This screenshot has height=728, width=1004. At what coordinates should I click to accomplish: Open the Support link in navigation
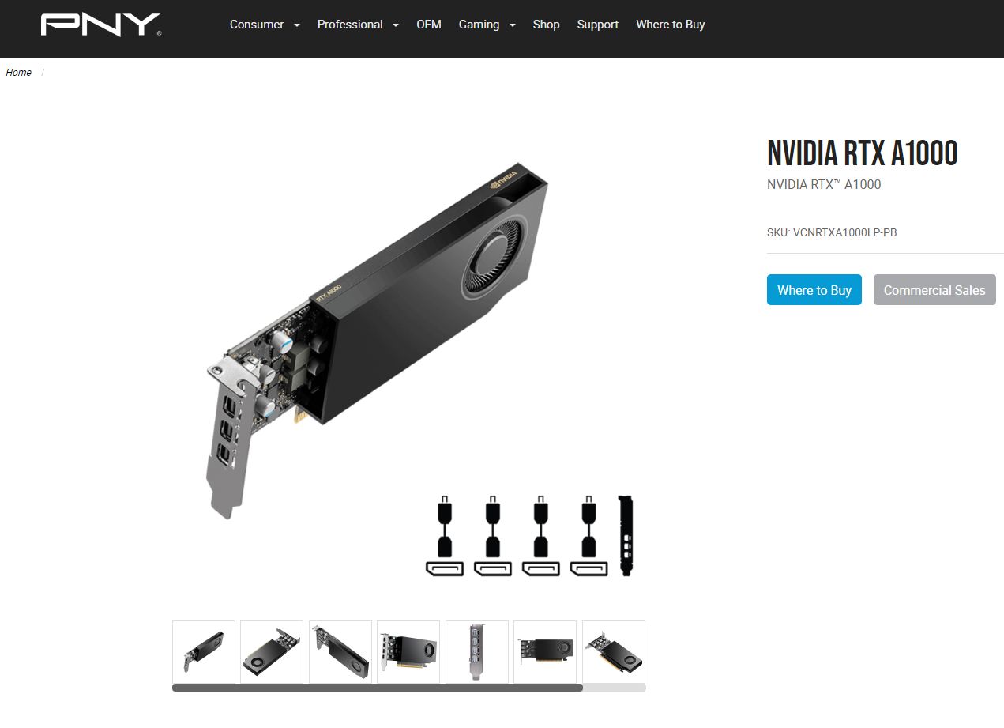pyautogui.click(x=598, y=25)
